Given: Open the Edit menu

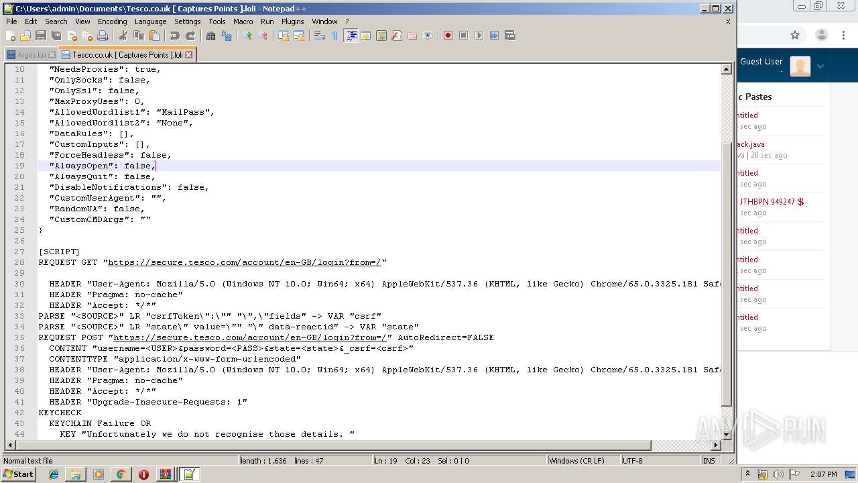Looking at the screenshot, I should tap(31, 21).
